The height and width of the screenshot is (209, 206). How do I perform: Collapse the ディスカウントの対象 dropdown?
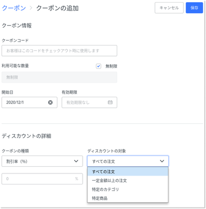click(128, 161)
